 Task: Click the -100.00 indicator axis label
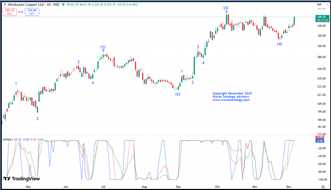[322, 179]
